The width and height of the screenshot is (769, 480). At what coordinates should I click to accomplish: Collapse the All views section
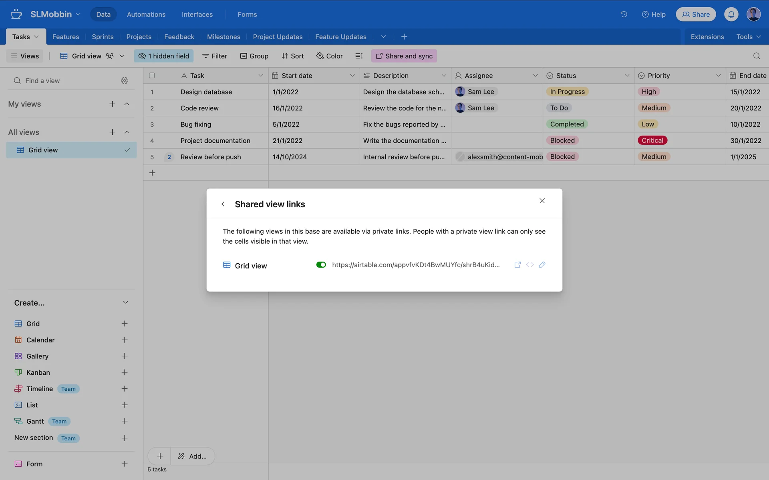point(127,132)
